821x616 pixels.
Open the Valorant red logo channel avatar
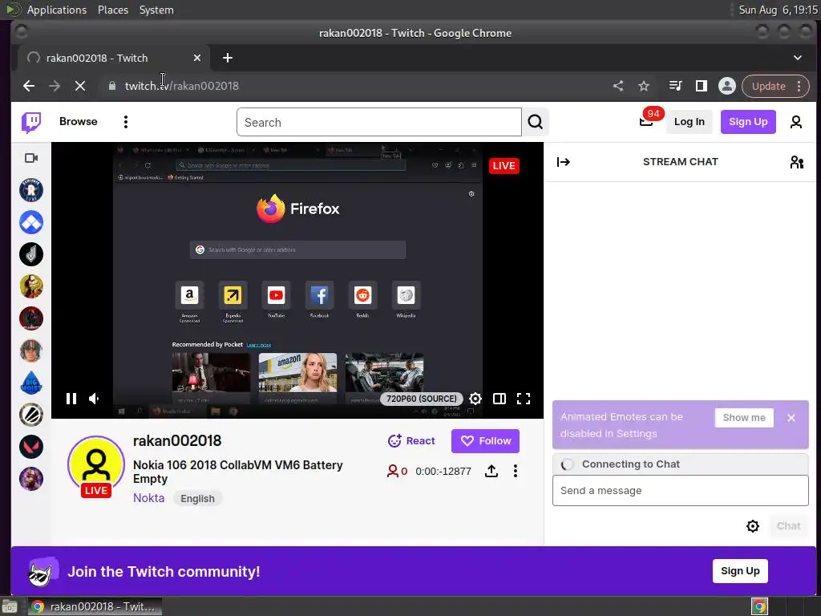31,447
